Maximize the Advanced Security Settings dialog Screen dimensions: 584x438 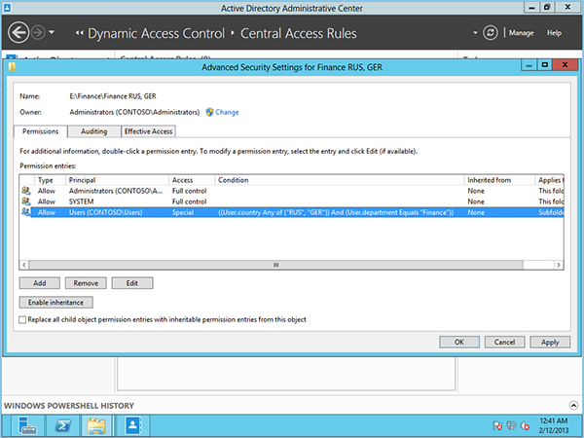[x=545, y=65]
